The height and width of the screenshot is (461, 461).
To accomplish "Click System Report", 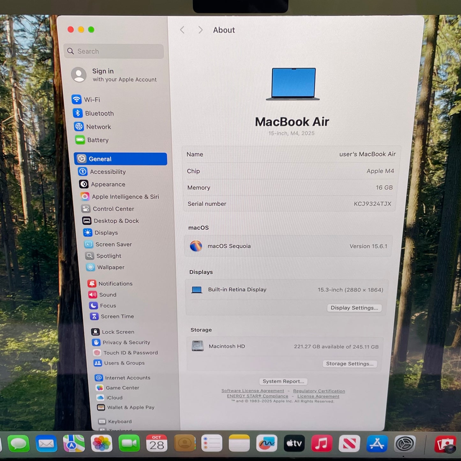I will coord(283,381).
